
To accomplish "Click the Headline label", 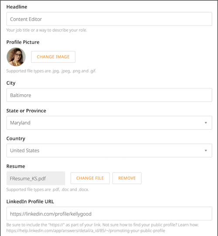I will (x=17, y=7).
